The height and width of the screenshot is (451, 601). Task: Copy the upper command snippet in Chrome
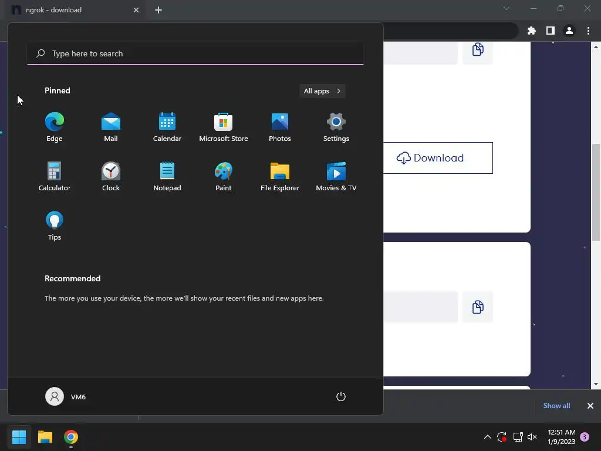[478, 49]
